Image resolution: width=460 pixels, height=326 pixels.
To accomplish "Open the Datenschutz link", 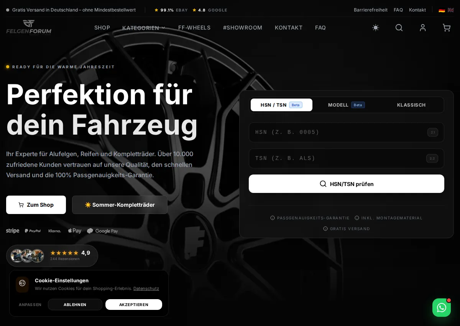I will (x=146, y=288).
